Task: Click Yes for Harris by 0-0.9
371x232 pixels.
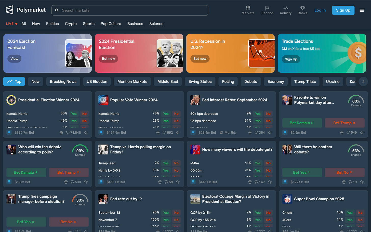Action: click(166, 170)
